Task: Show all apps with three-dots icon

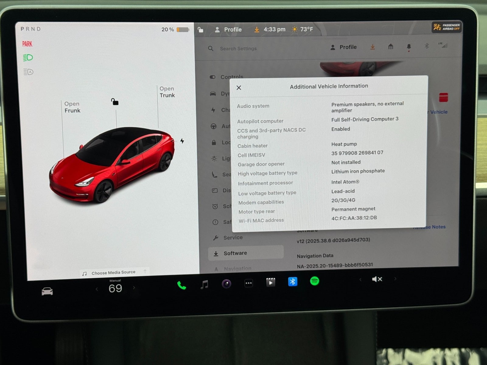Action: (248, 283)
